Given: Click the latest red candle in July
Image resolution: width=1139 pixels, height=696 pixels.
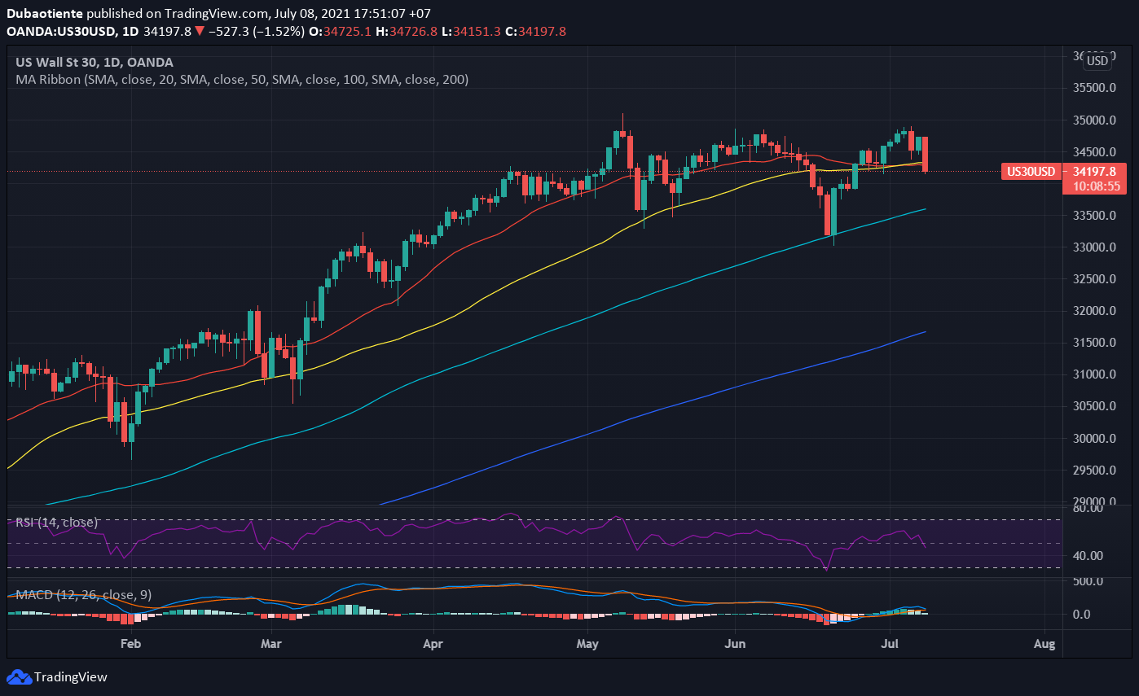Looking at the screenshot, I should click(x=926, y=154).
